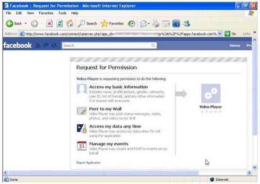Click the facebook logo
The width and height of the screenshot is (260, 184).
(17, 45)
